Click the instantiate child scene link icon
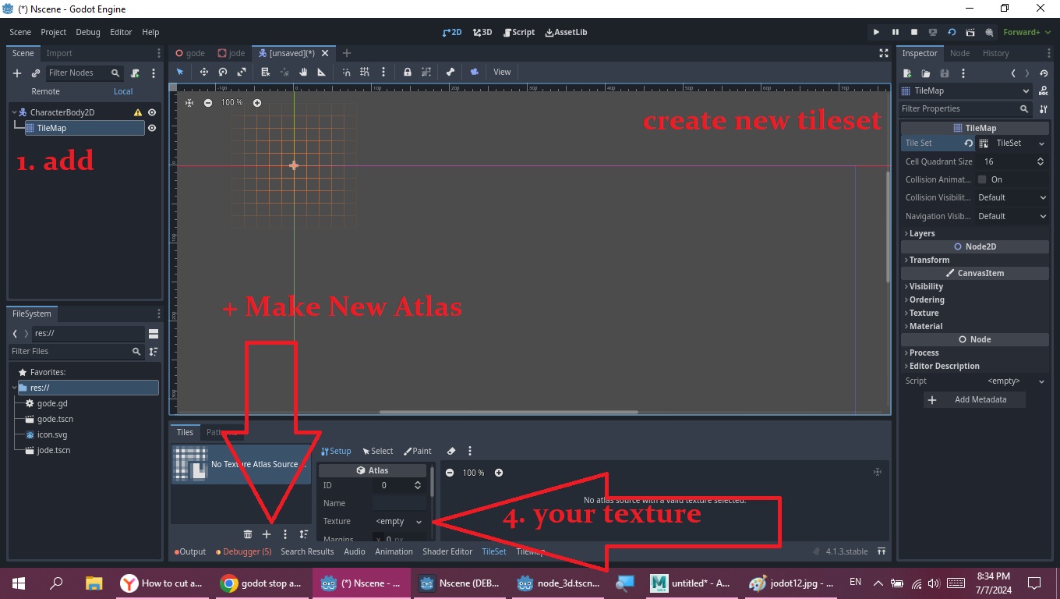This screenshot has height=599, width=1060. 36,73
